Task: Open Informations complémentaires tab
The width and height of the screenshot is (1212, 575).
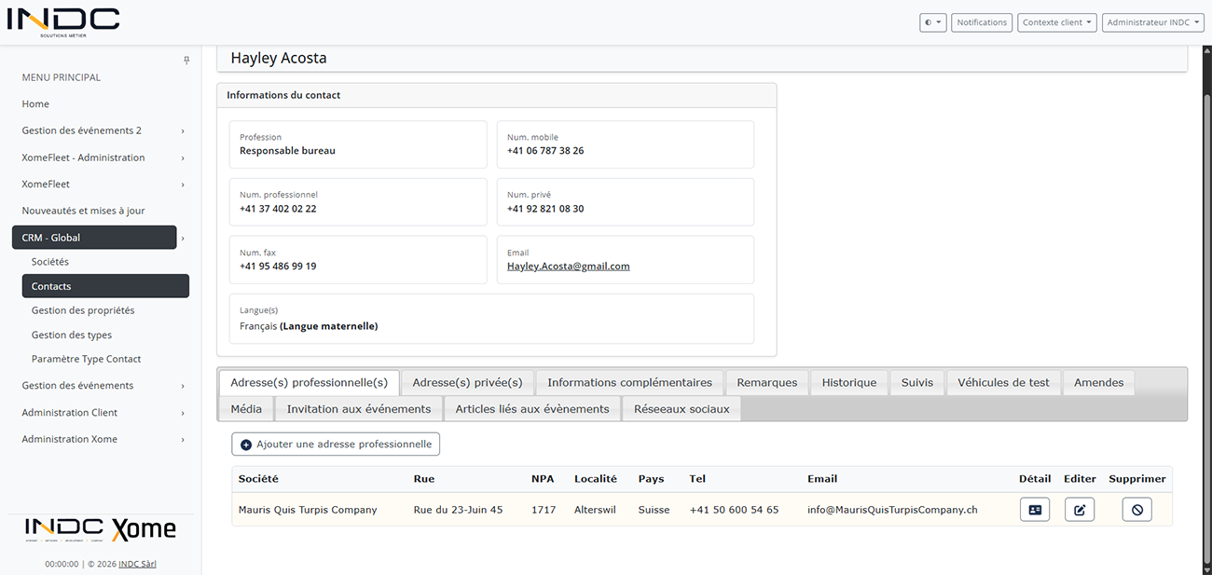Action: click(x=629, y=382)
